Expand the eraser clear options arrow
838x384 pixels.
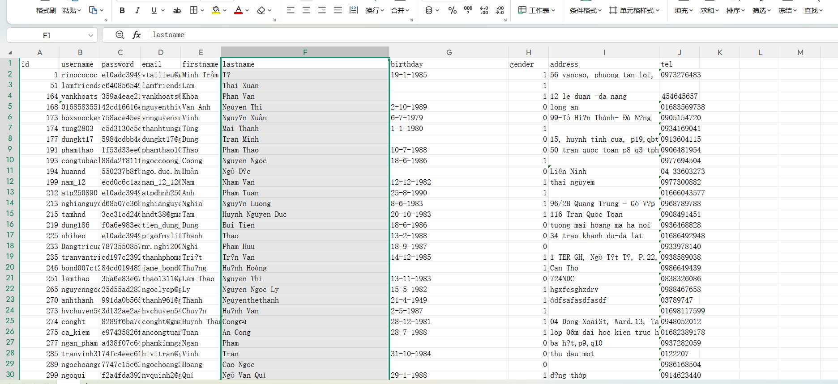pyautogui.click(x=270, y=10)
